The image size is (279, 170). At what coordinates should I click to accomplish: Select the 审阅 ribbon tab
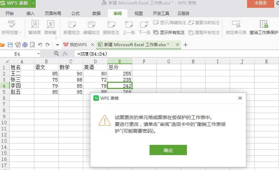pyautogui.click(x=118, y=14)
